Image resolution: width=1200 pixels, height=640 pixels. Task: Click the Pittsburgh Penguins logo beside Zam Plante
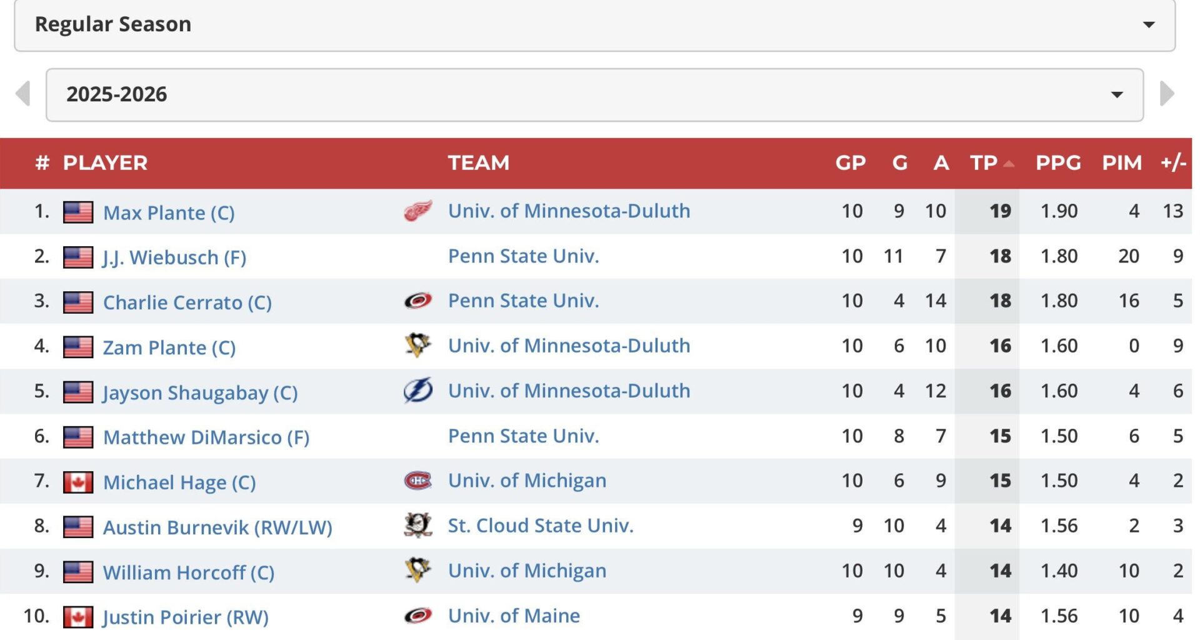click(417, 346)
